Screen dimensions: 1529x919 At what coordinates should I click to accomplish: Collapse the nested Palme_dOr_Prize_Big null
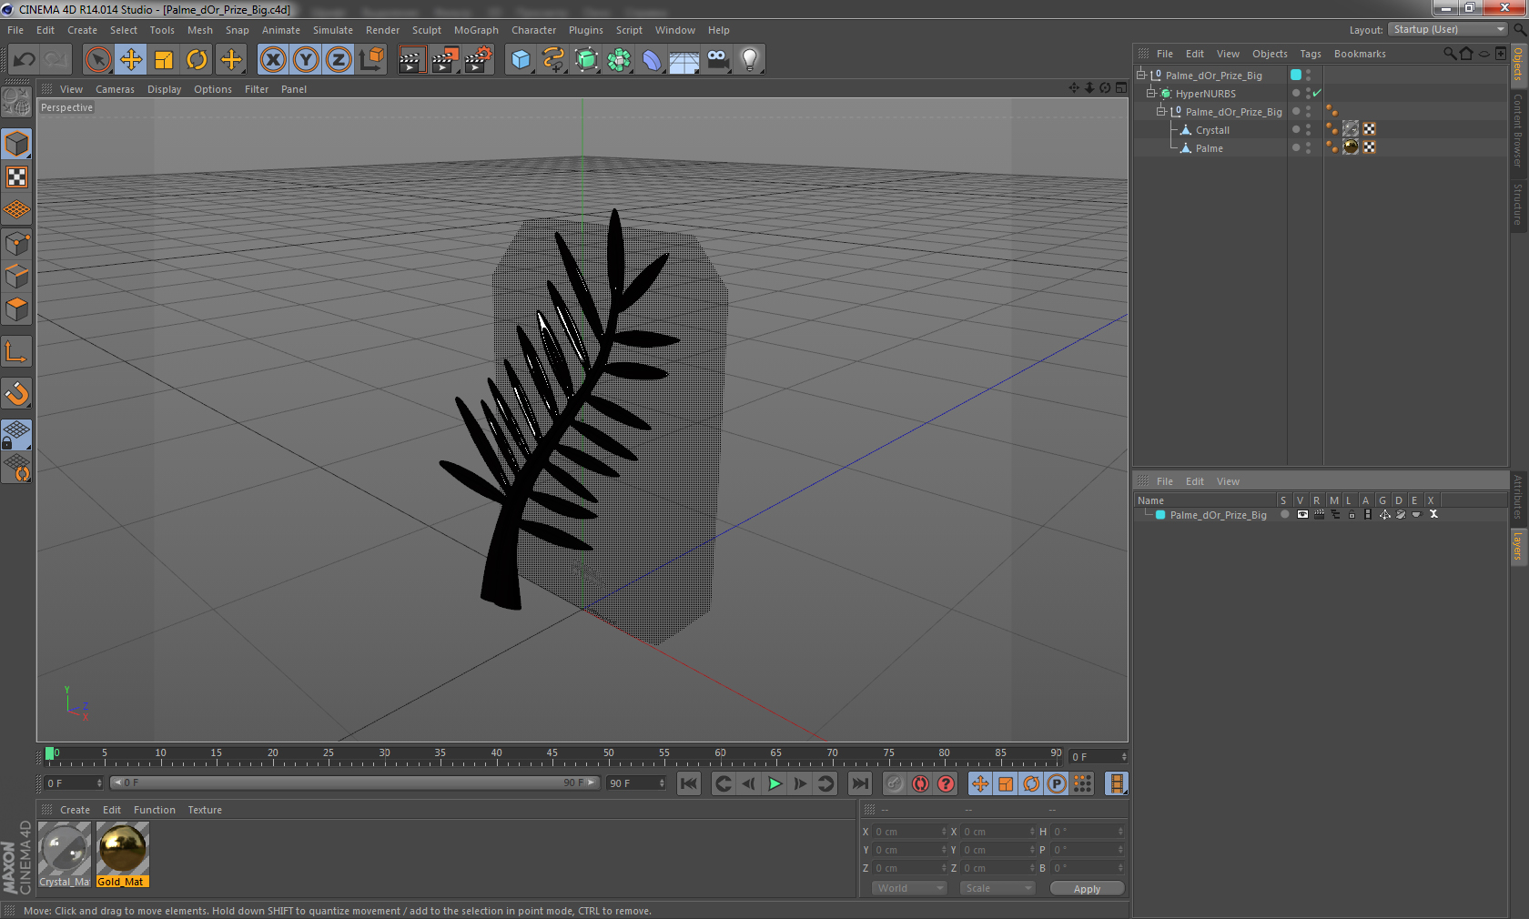[1160, 111]
